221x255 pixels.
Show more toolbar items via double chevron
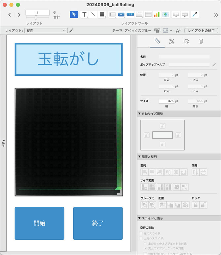(216, 15)
